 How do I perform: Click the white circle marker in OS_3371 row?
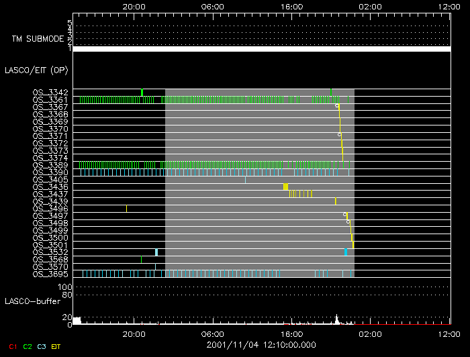pyautogui.click(x=339, y=135)
